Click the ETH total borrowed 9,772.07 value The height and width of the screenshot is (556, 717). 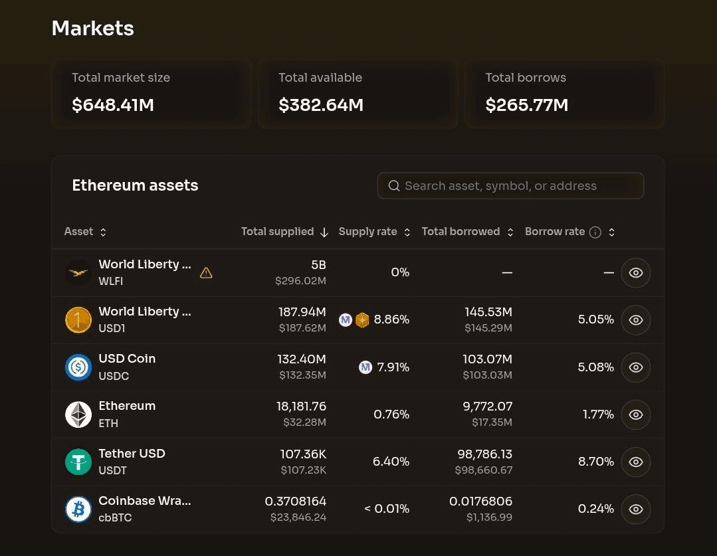[488, 406]
